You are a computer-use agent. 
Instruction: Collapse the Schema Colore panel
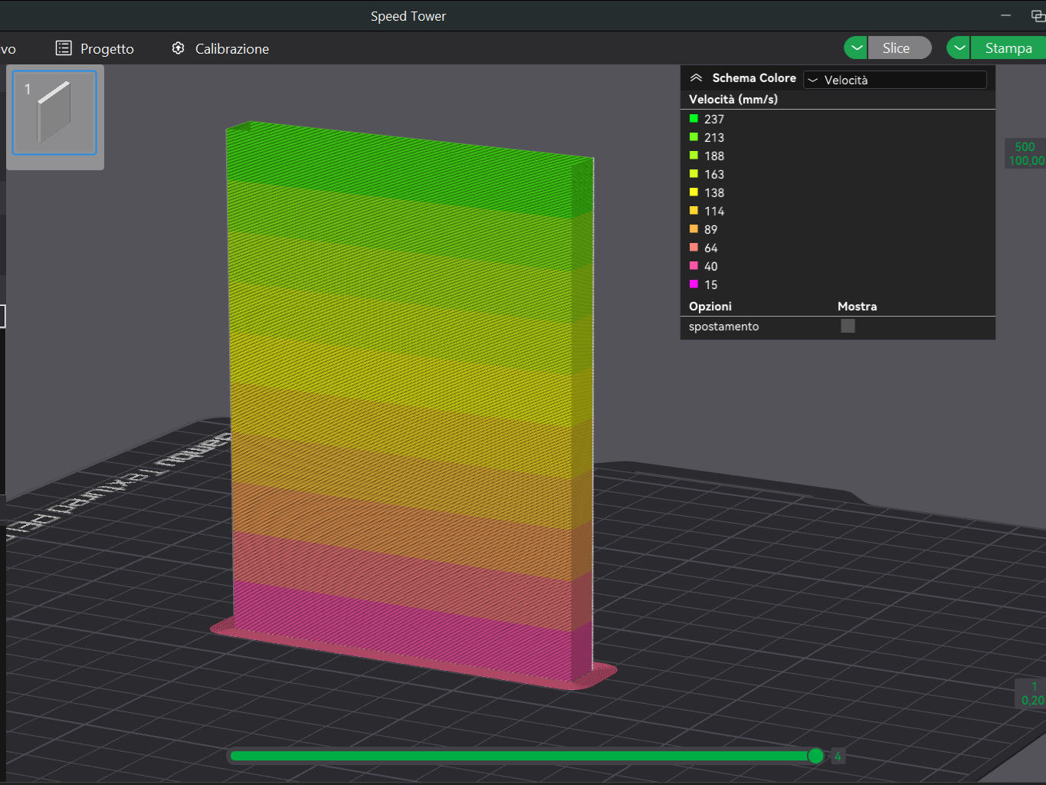click(696, 78)
